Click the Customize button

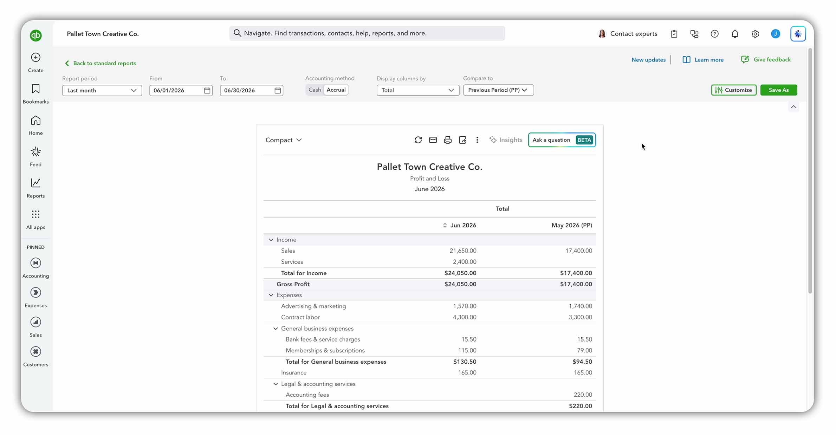[734, 90]
